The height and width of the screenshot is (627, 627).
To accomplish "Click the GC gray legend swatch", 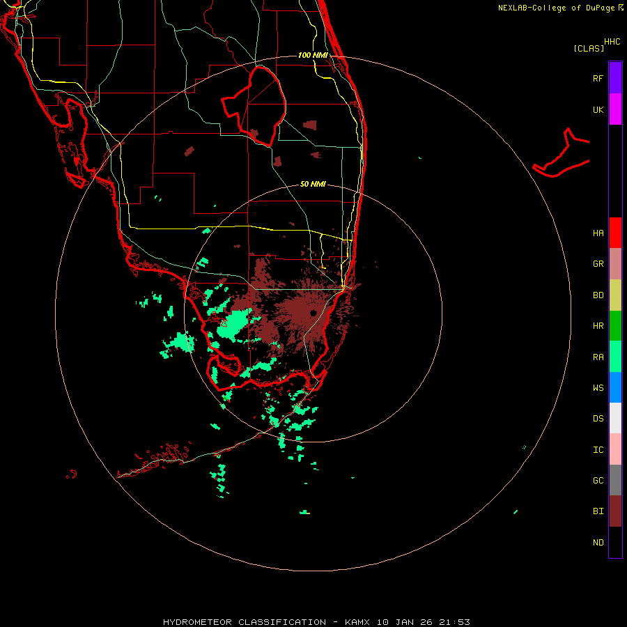I will pos(615,480).
